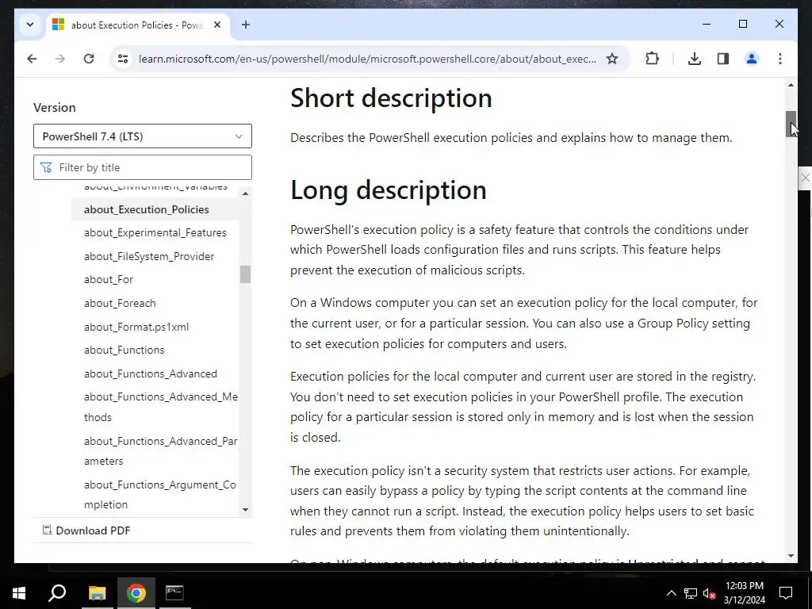812x609 pixels.
Task: View site information icon in address bar
Action: pyautogui.click(x=123, y=59)
